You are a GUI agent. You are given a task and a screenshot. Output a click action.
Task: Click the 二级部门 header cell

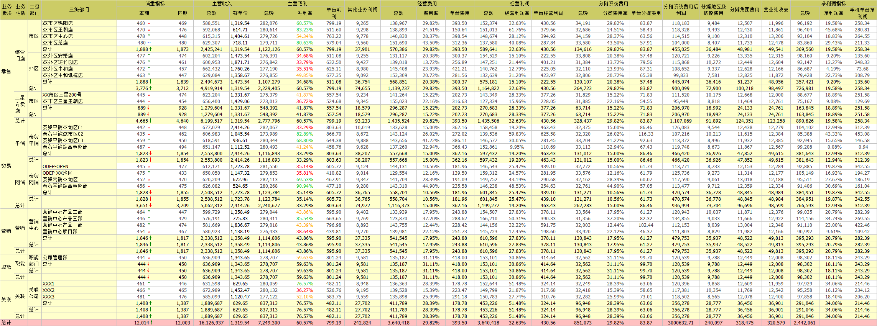pyautogui.click(x=35, y=10)
